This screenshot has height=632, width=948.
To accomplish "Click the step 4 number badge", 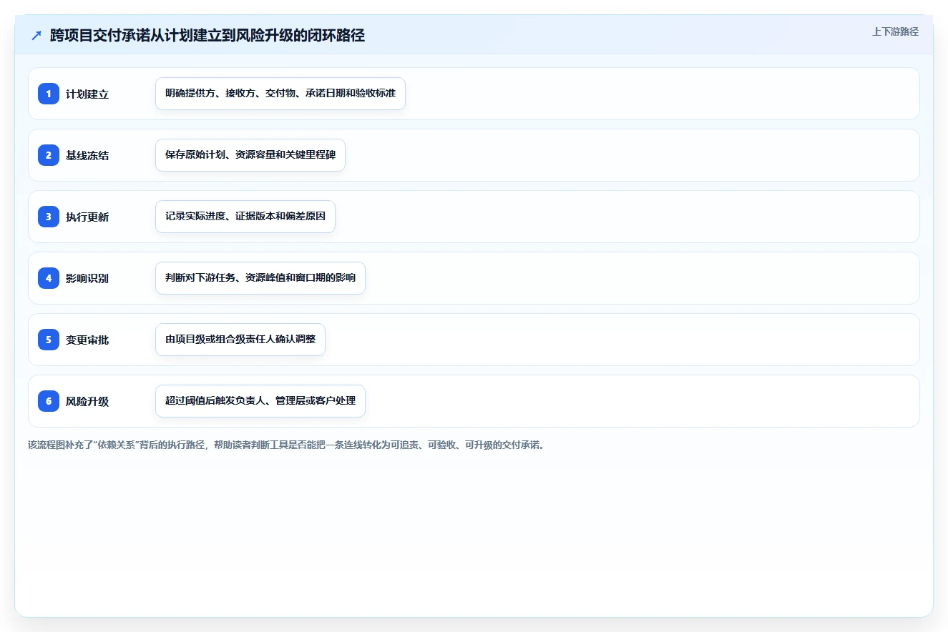I will point(49,278).
